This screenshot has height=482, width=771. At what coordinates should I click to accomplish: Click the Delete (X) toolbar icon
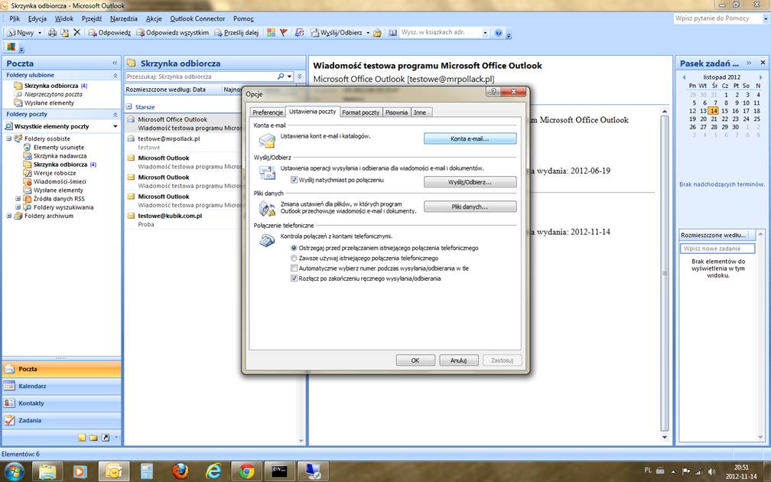tap(76, 33)
